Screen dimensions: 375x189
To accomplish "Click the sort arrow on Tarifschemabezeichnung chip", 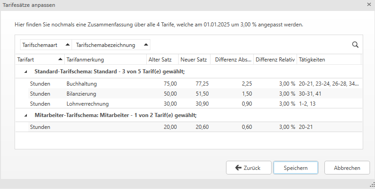I will click(x=146, y=45).
